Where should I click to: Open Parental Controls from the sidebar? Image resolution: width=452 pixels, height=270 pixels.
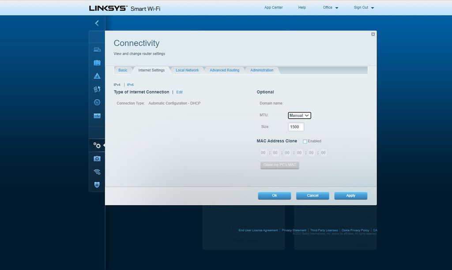(97, 75)
